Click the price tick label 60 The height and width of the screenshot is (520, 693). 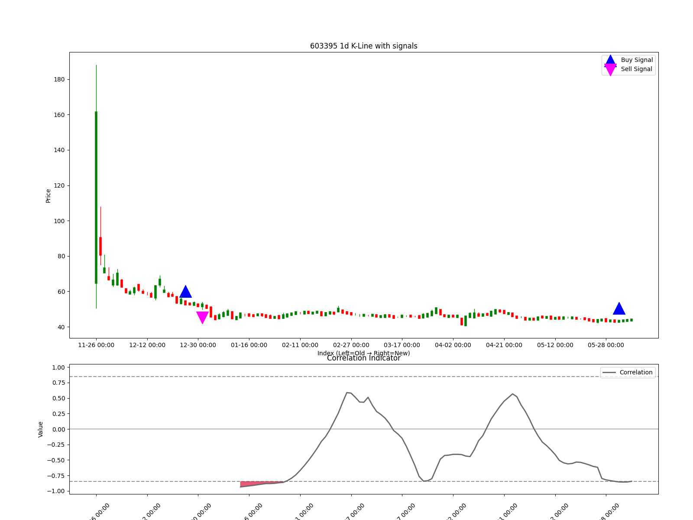[62, 292]
